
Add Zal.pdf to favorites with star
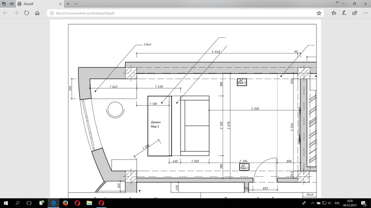[x=319, y=13]
